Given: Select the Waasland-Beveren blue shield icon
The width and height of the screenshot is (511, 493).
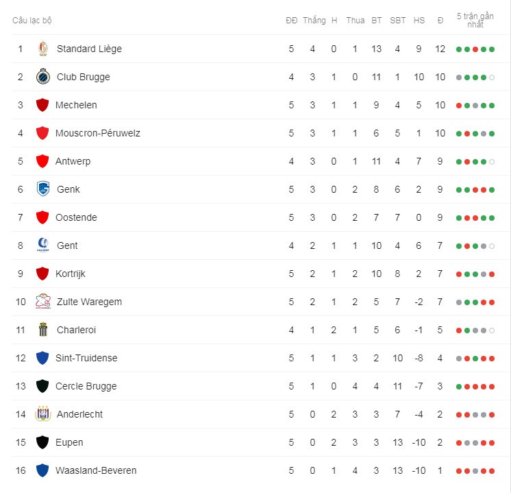Looking at the screenshot, I should point(42,470).
